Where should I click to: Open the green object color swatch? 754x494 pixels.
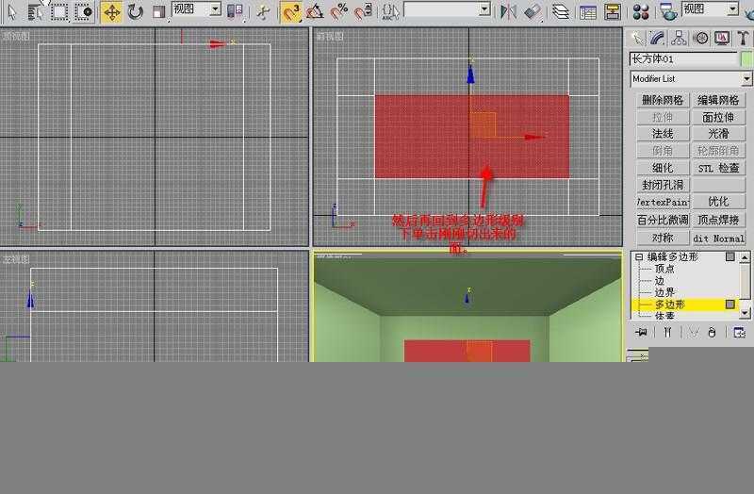point(746,59)
